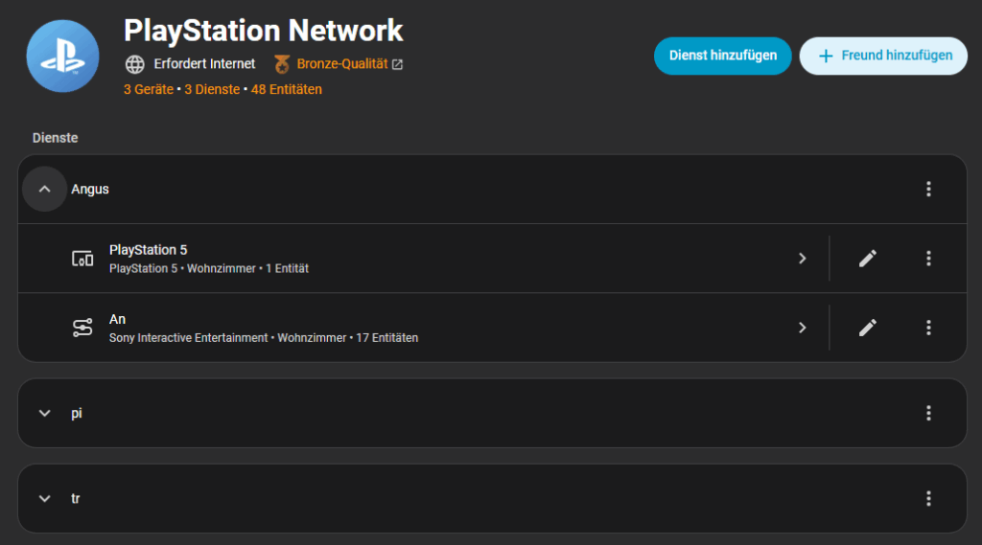The height and width of the screenshot is (545, 982).
Task: Collapse the Angus service section
Action: coord(44,190)
